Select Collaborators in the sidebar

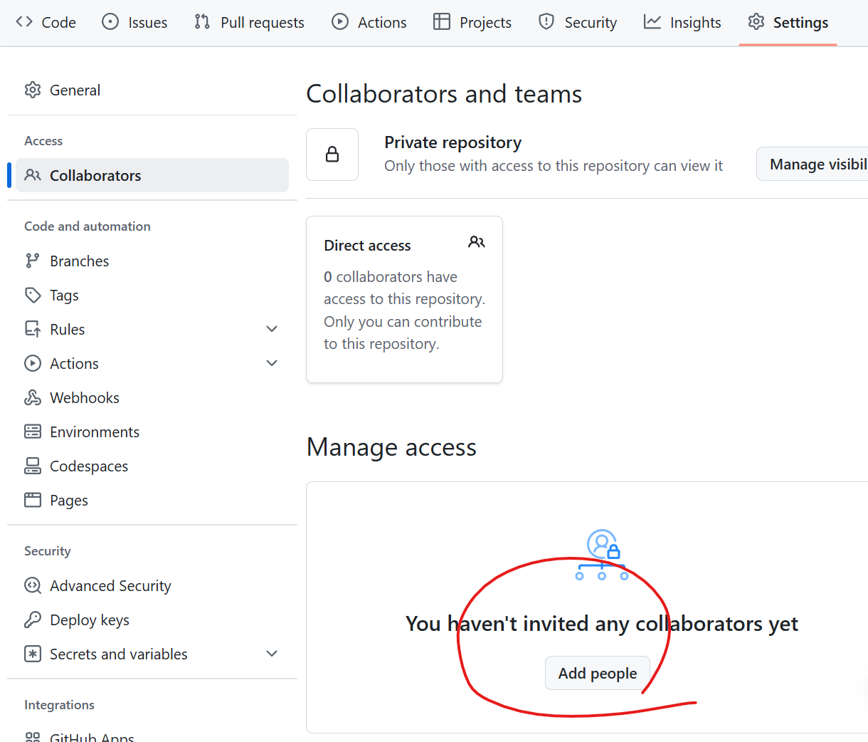(152, 175)
